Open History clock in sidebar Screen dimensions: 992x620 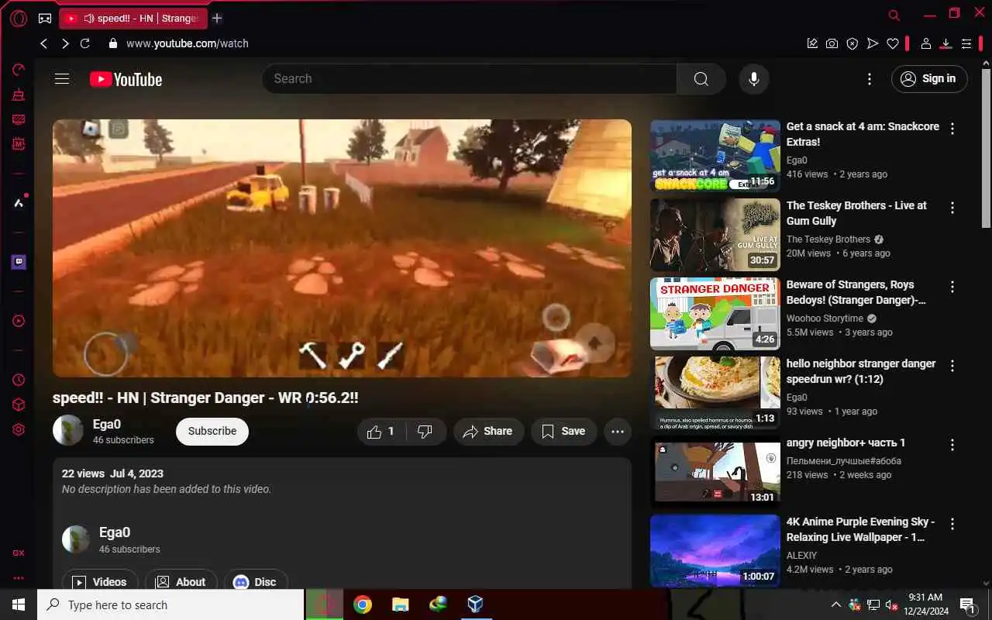[x=19, y=380]
